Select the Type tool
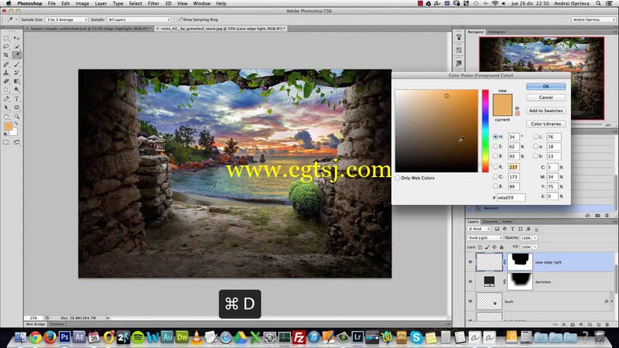Image resolution: width=619 pixels, height=348 pixels. 16,99
